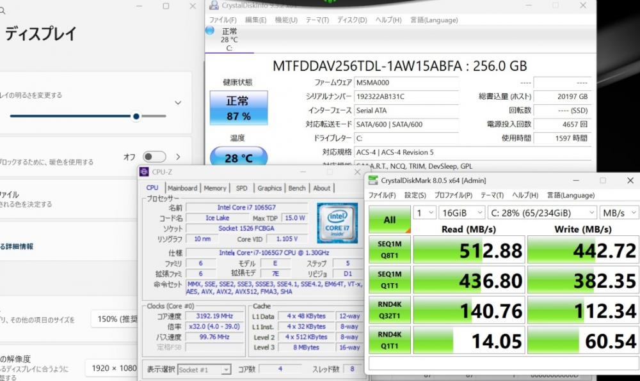Open ファイル(F) menu in CrystalDiskInfo
Screen dimensions: 640x381
click(x=223, y=20)
